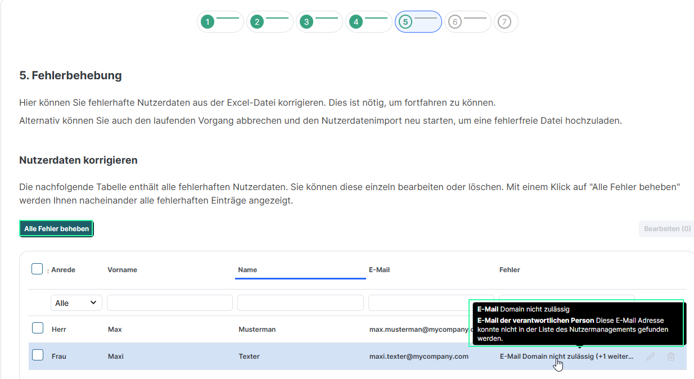Click the Vorname filter input field
Image resolution: width=694 pixels, height=379 pixels.
(170, 303)
